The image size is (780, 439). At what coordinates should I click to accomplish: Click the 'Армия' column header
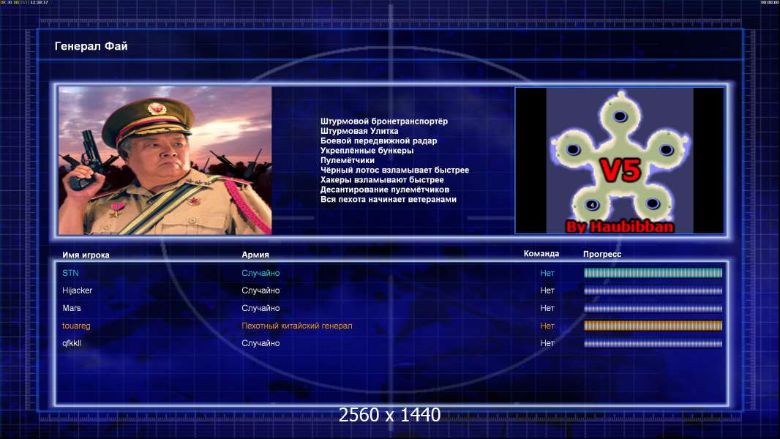255,255
